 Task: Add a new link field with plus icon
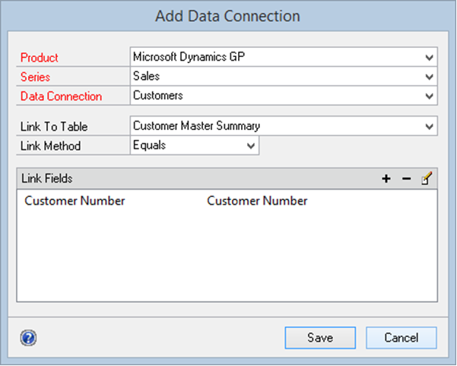tap(386, 179)
